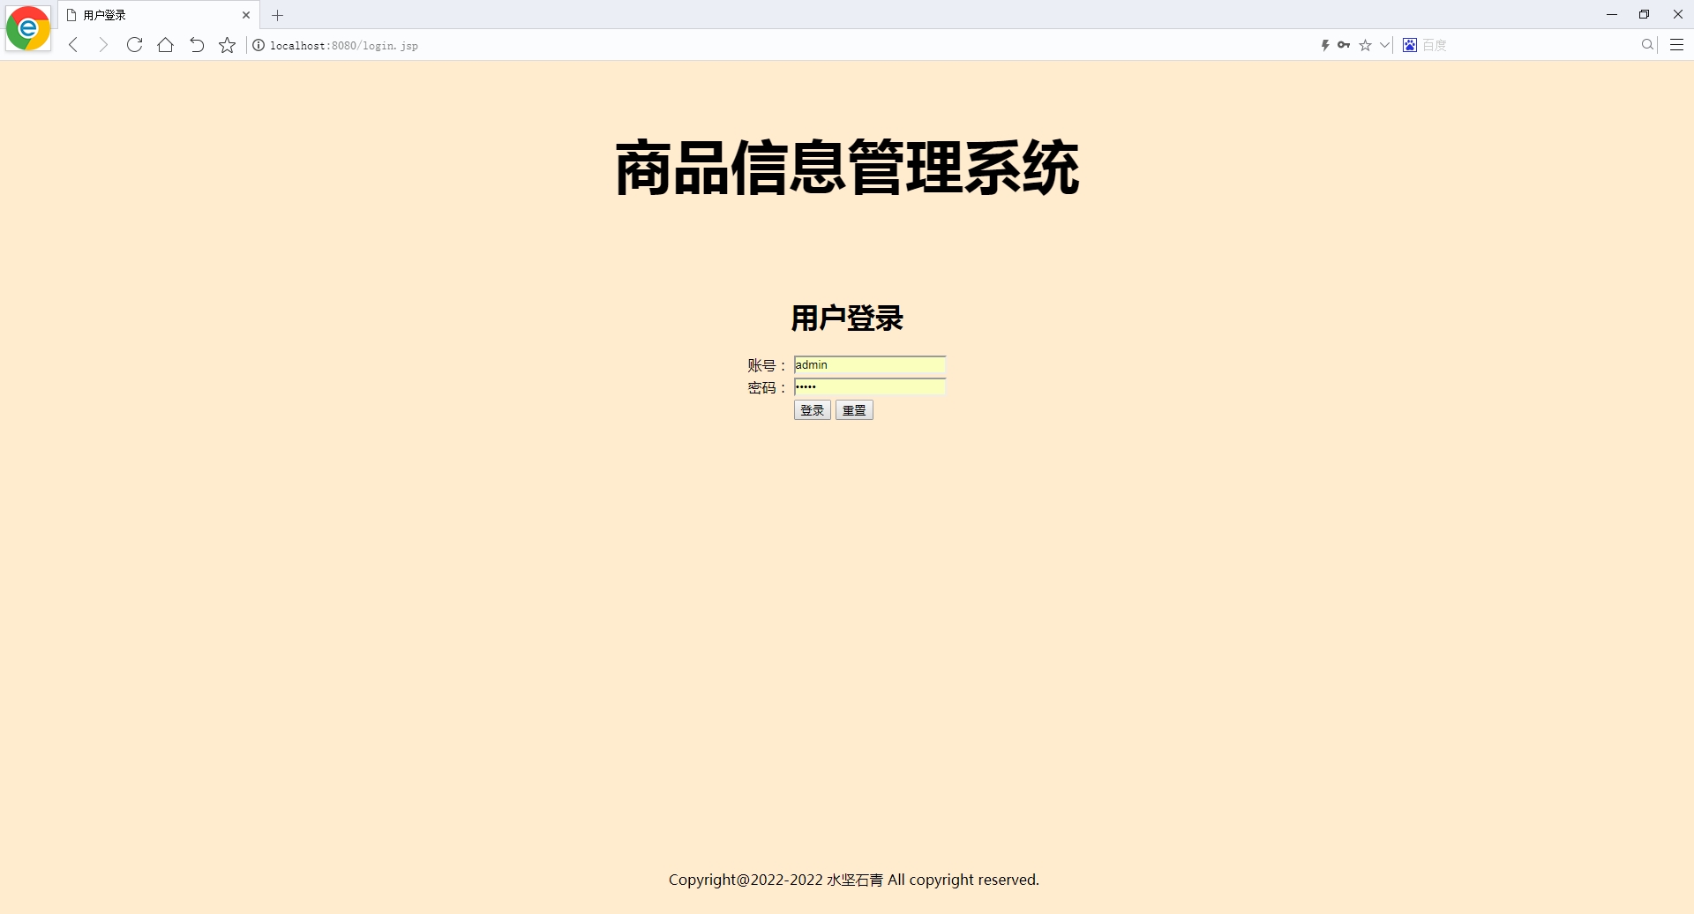
Task: Click the lightning speed-mode icon
Action: (x=1325, y=45)
